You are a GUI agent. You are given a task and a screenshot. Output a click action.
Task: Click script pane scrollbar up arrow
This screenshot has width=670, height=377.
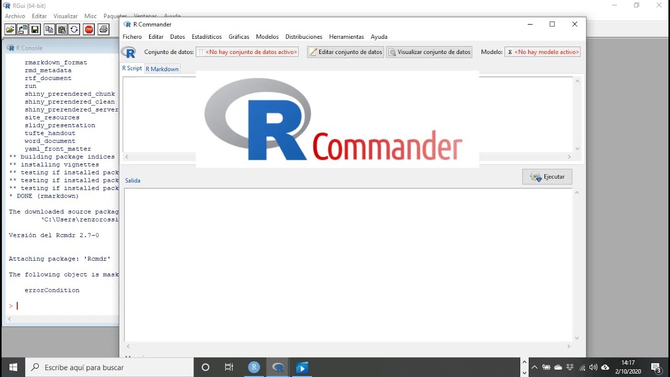pyautogui.click(x=577, y=81)
